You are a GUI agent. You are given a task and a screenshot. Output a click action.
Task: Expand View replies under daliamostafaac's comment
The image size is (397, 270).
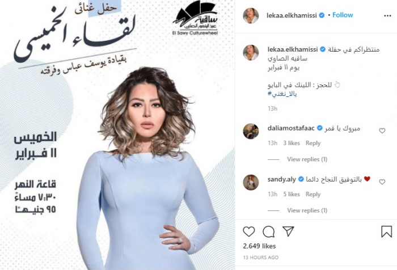pyautogui.click(x=307, y=159)
